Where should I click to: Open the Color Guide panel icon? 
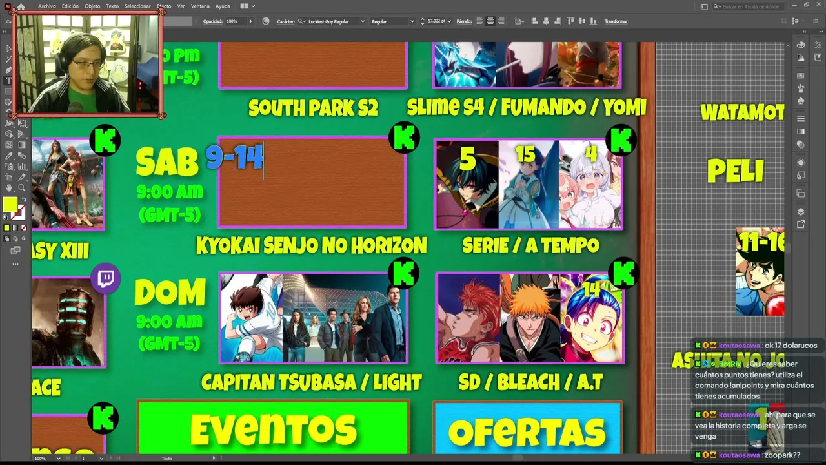801,57
